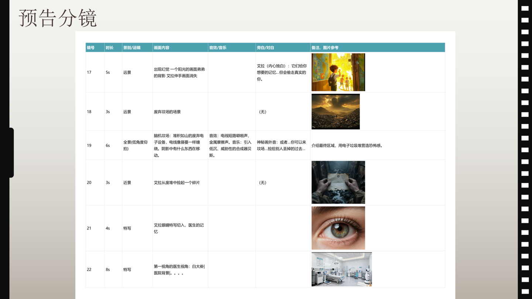Select the hands holding fragment image
Image resolution: width=532 pixels, height=299 pixels.
tap(338, 182)
